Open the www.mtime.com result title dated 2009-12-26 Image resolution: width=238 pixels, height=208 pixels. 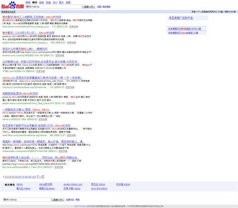click(x=32, y=17)
